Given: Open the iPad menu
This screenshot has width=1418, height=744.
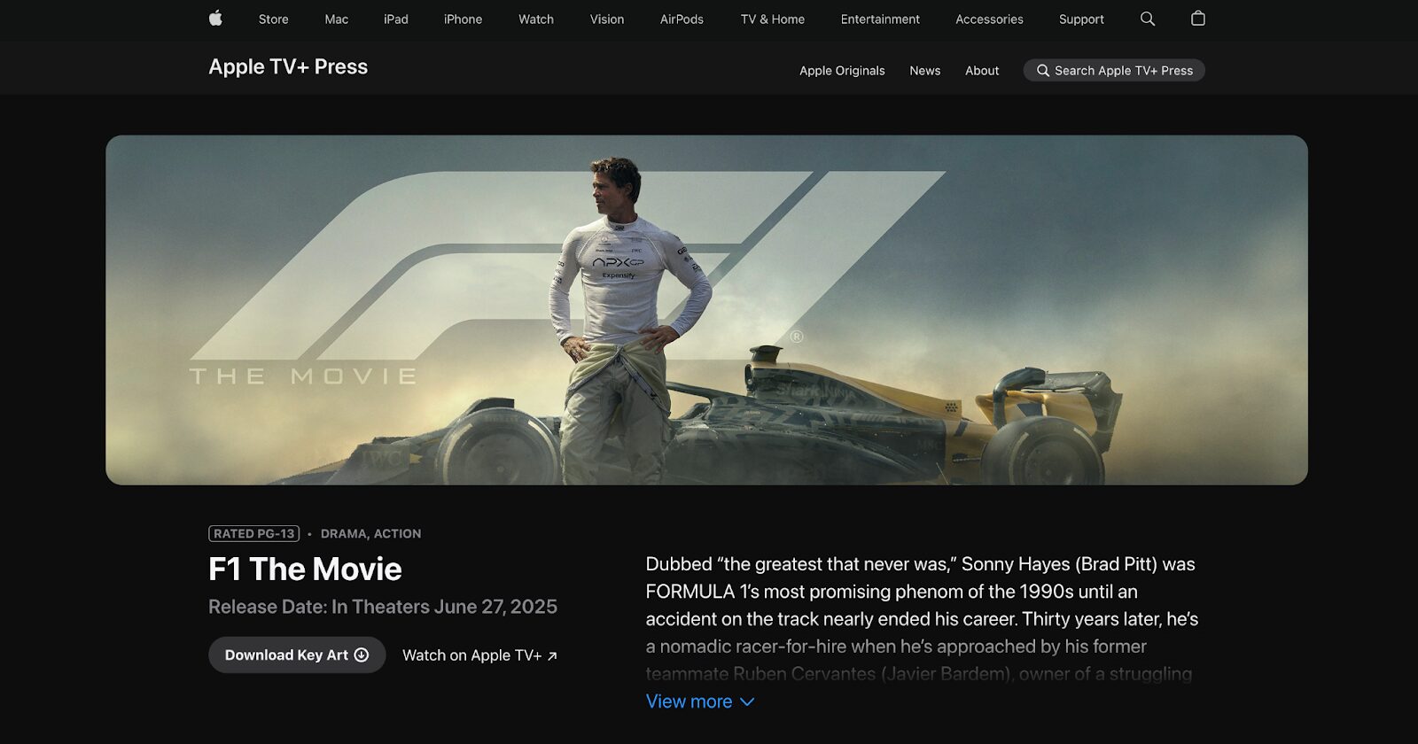Looking at the screenshot, I should tap(396, 19).
